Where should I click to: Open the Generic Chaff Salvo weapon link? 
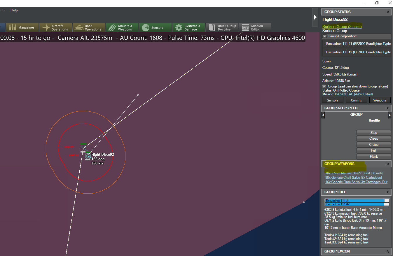tap(353, 178)
